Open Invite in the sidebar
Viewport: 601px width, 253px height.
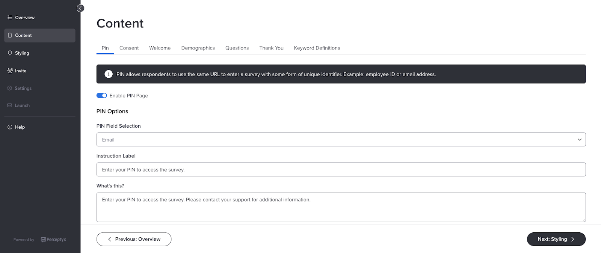click(40, 71)
